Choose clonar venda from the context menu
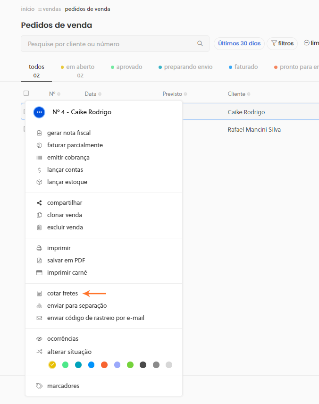 [x=65, y=215]
